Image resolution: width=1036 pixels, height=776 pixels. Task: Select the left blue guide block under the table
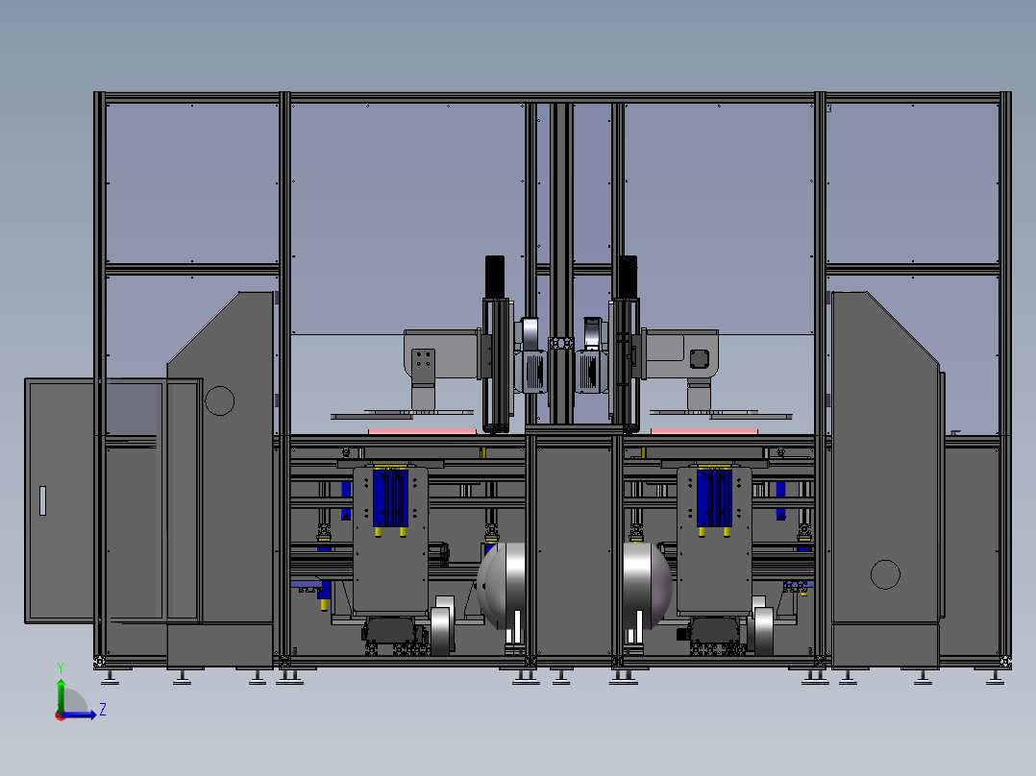390,497
